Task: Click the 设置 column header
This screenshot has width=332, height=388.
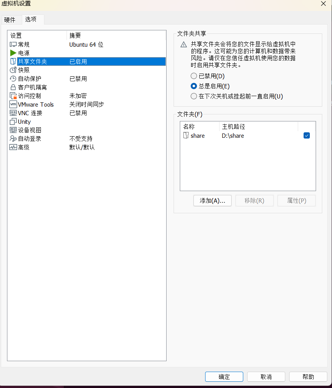Action: click(37, 35)
